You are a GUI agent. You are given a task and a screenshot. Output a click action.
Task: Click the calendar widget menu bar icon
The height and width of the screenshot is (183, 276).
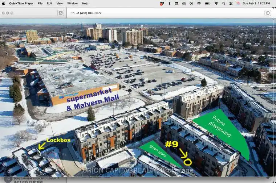tap(176, 3)
